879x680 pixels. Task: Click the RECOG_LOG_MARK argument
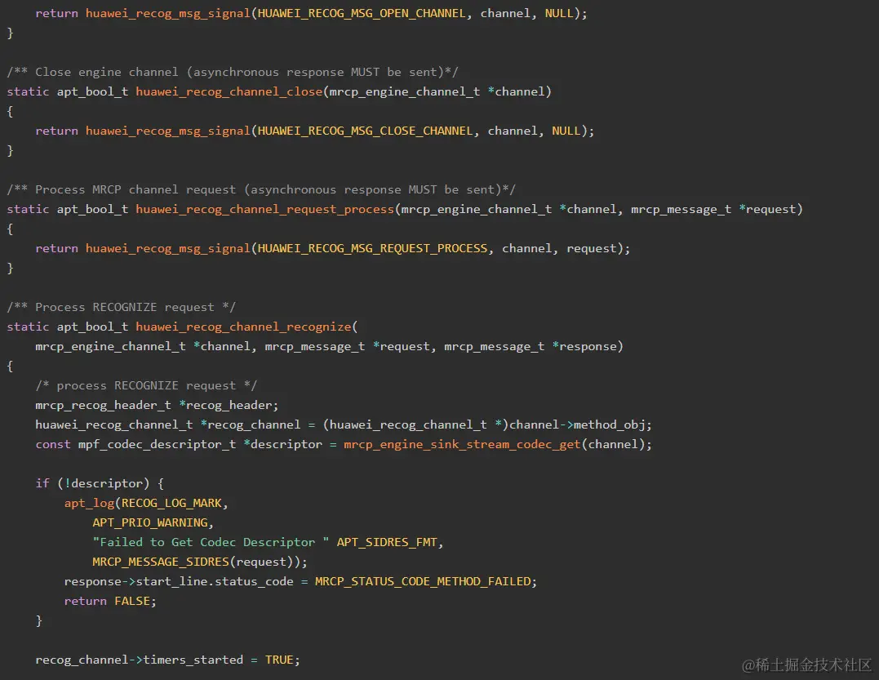tap(171, 503)
